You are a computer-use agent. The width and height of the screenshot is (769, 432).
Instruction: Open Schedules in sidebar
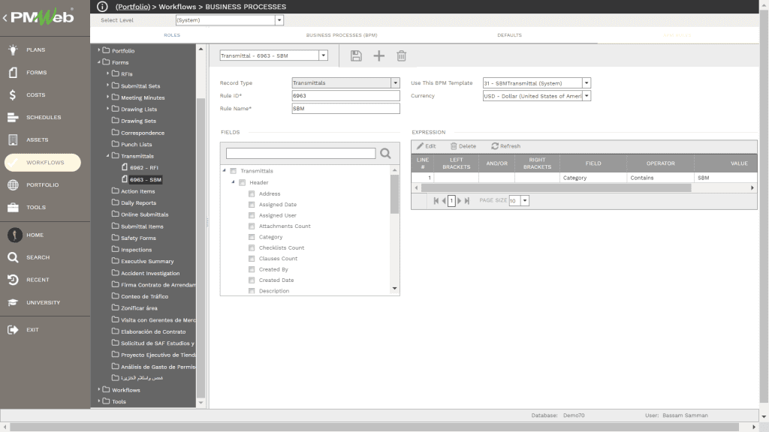[x=43, y=117]
